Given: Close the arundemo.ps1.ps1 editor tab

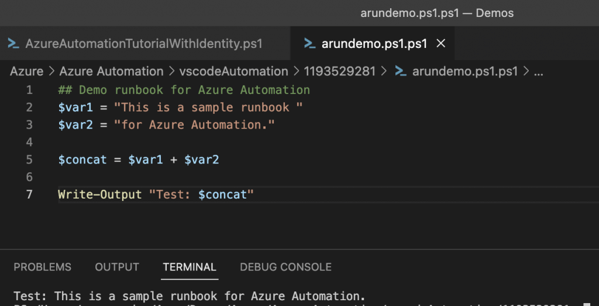Looking at the screenshot, I should click(442, 43).
